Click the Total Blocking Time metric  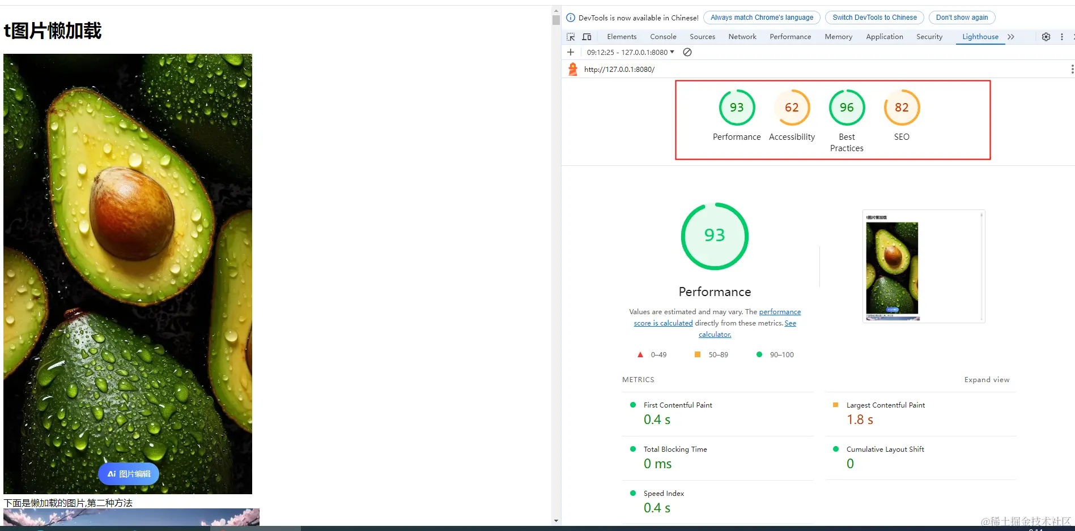click(717, 458)
